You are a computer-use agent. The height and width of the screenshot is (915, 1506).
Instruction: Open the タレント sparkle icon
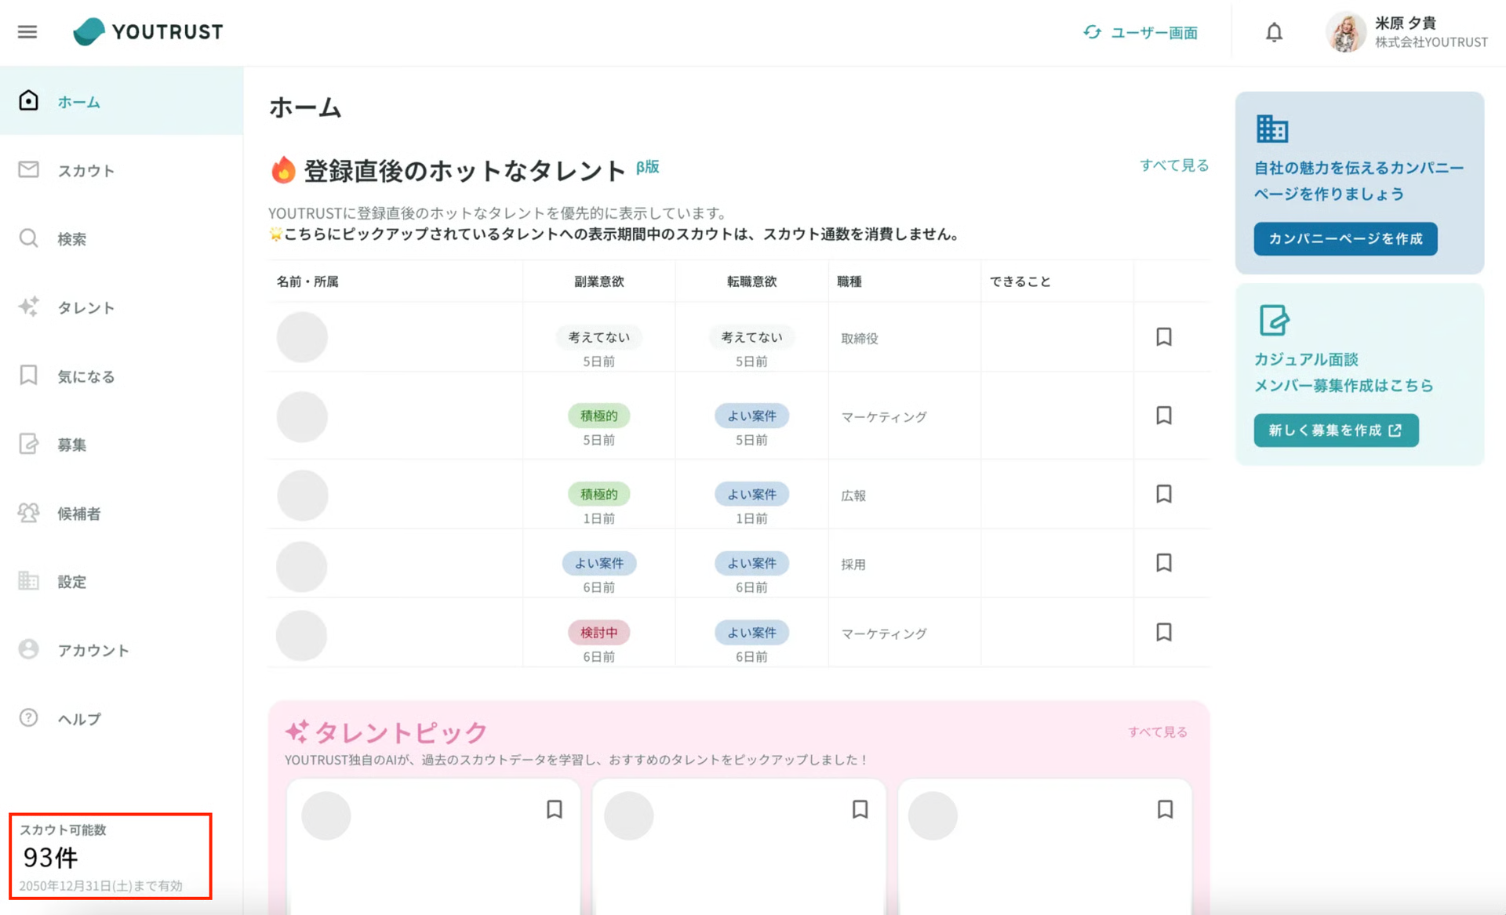coord(29,307)
